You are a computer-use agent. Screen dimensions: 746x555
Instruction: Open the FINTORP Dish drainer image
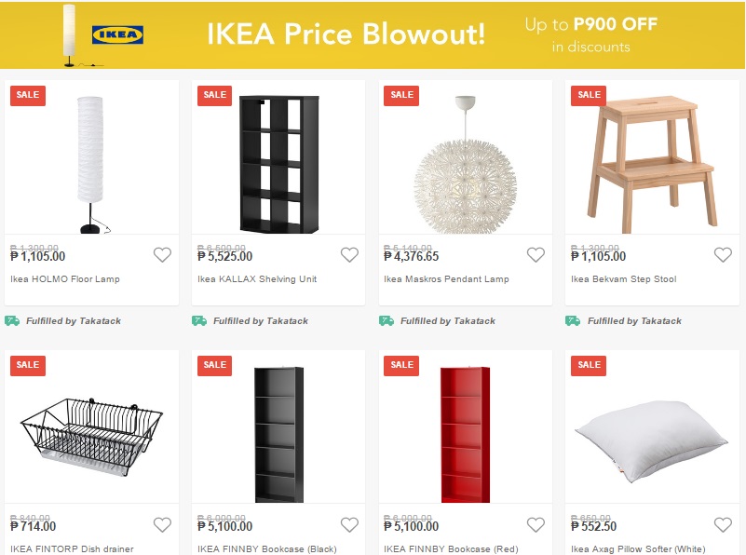[x=91, y=437]
